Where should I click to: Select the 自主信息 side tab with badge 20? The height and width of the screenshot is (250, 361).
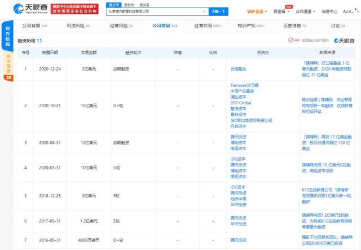coord(8,67)
